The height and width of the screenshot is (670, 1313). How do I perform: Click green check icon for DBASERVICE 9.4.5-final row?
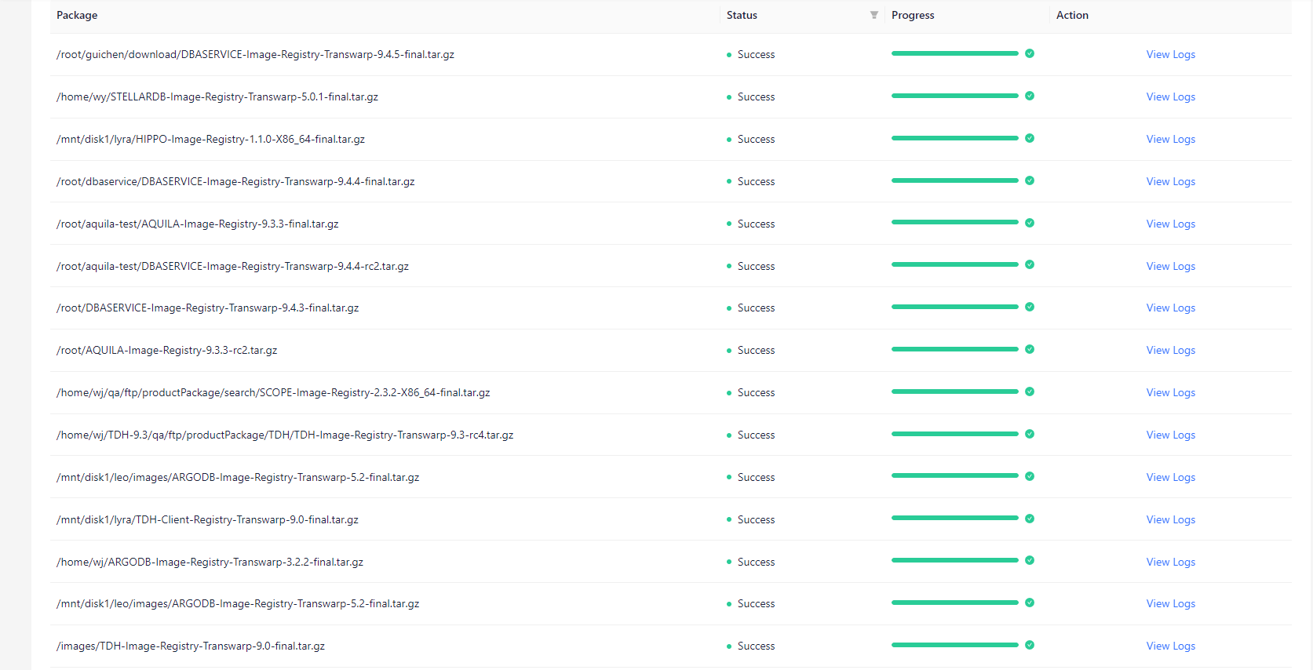pyautogui.click(x=1030, y=53)
